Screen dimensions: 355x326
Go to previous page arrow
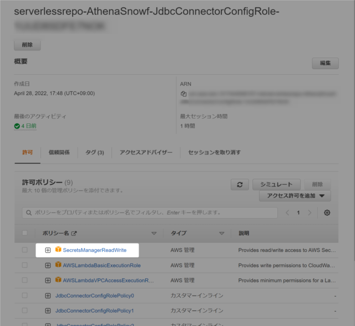[x=287, y=213]
